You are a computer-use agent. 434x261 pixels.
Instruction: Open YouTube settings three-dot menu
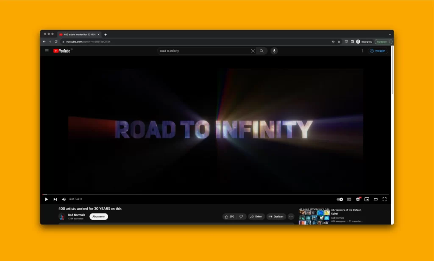tap(363, 51)
